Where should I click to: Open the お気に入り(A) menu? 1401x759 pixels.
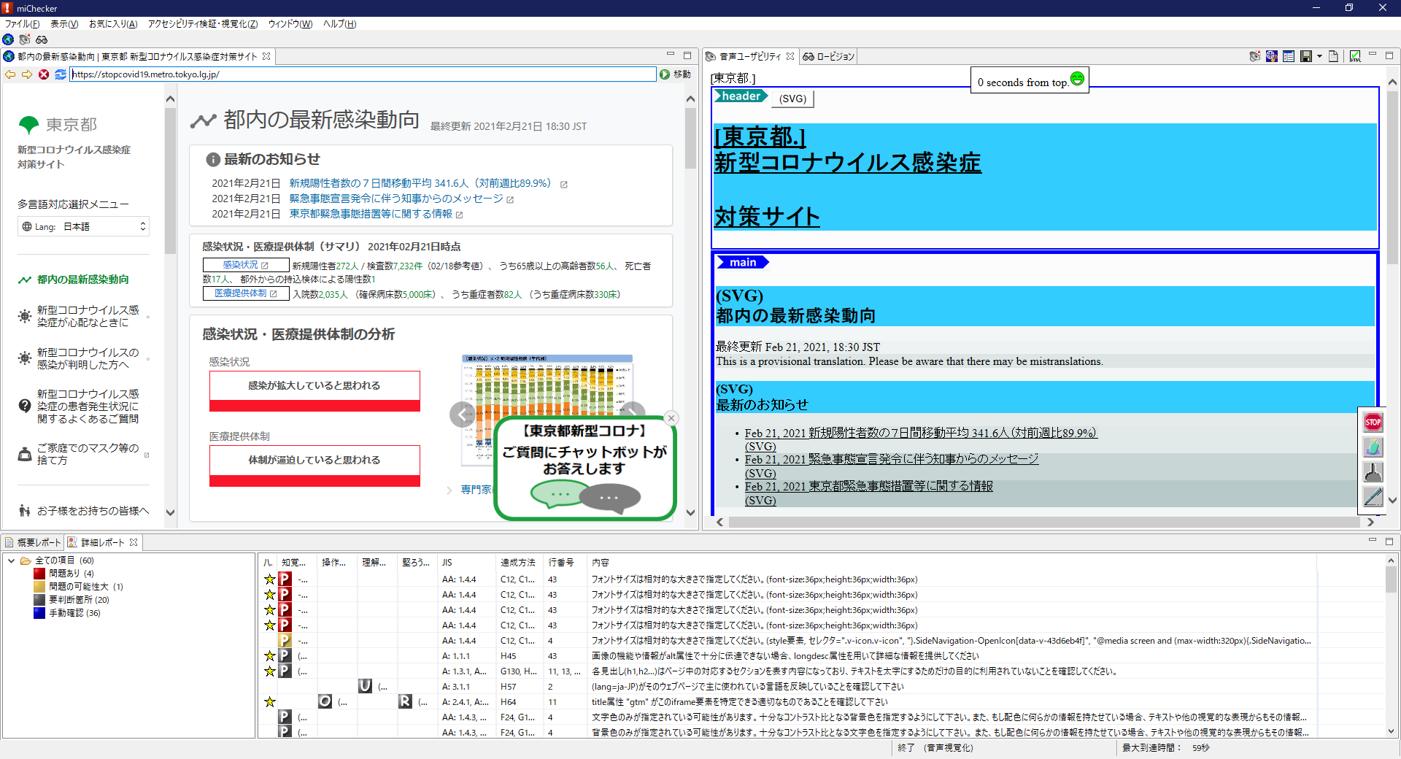click(113, 24)
